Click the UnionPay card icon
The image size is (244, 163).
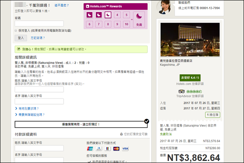click(x=90, y=149)
